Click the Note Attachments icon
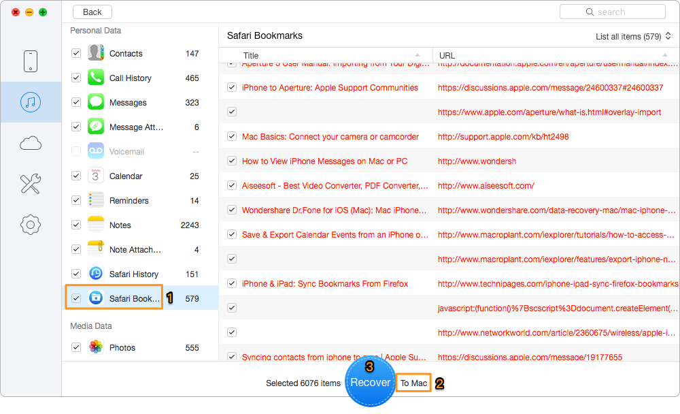The width and height of the screenshot is (680, 414). click(96, 249)
